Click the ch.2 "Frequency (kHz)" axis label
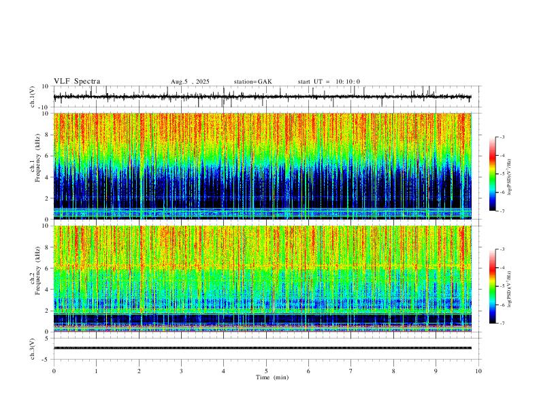 coord(38,271)
